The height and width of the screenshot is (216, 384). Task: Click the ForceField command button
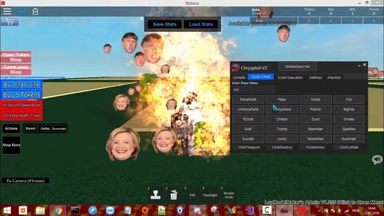coord(248,100)
